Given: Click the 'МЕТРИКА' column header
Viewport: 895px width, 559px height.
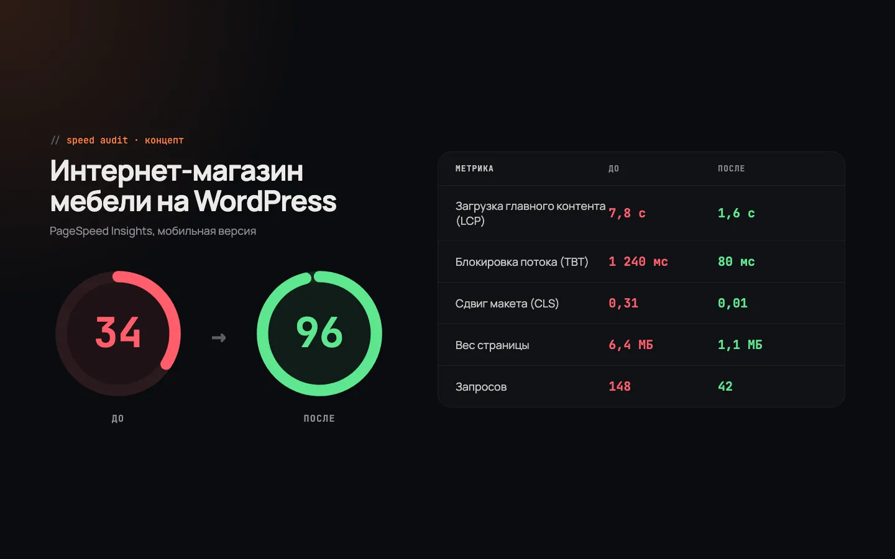Looking at the screenshot, I should point(474,168).
